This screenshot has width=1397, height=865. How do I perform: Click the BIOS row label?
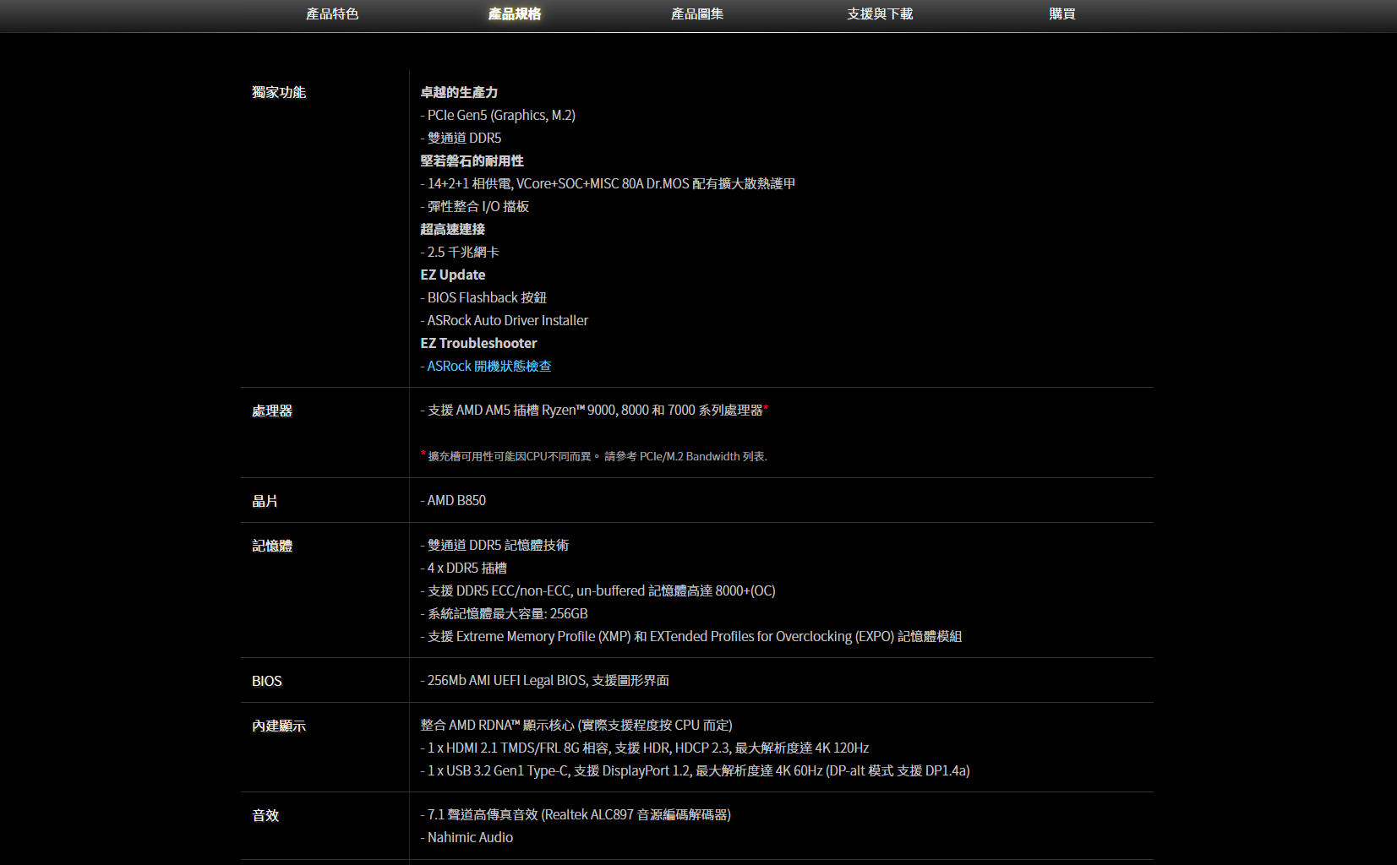[x=267, y=682]
